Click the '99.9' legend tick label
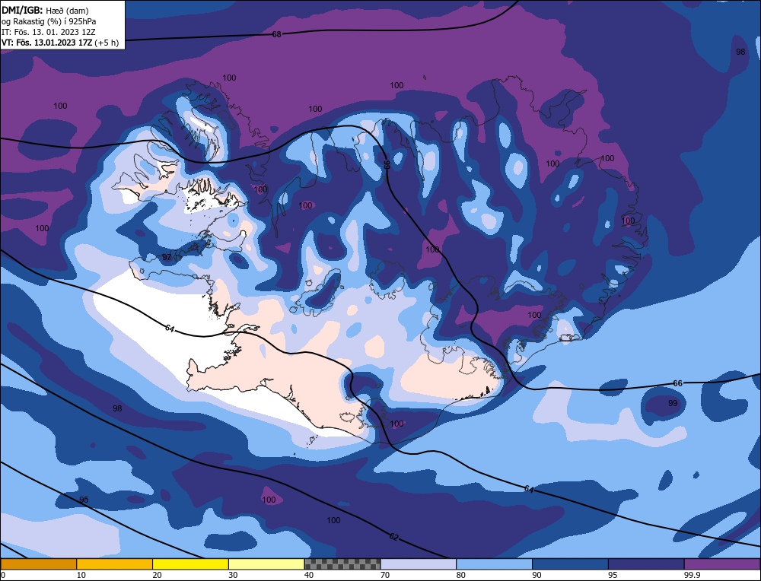This screenshot has width=761, height=581. (692, 575)
